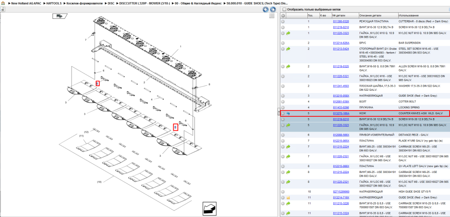The image size is (450, 217).
Task: Click the panel pin icon under the home icon
Action: tap(2, 9)
